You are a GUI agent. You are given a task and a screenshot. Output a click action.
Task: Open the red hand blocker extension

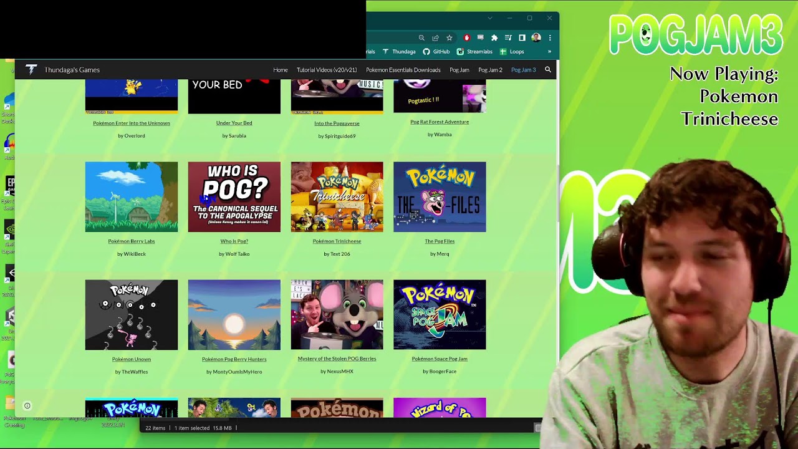[466, 38]
